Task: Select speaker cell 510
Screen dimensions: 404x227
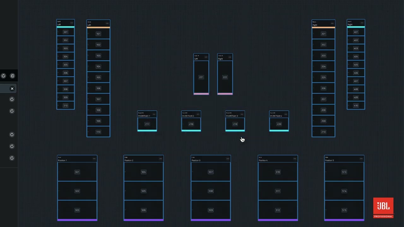Action: [x=278, y=172]
